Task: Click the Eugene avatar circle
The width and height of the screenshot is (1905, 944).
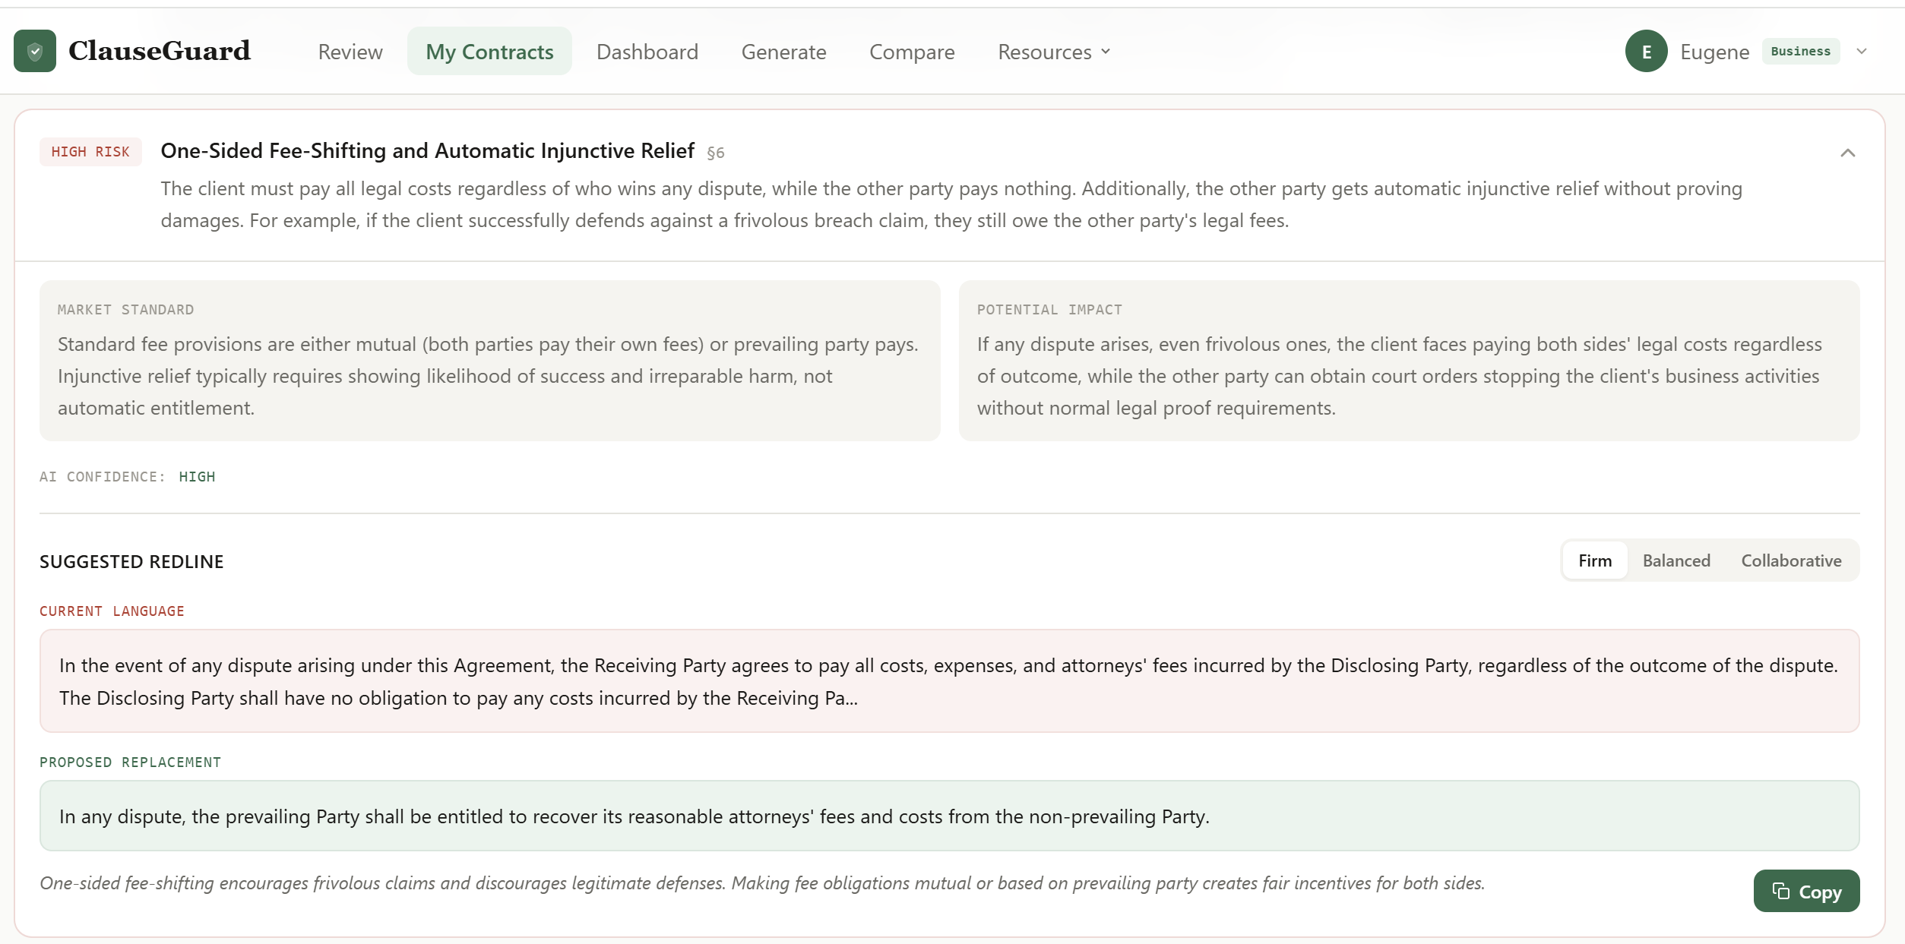Action: click(x=1646, y=52)
